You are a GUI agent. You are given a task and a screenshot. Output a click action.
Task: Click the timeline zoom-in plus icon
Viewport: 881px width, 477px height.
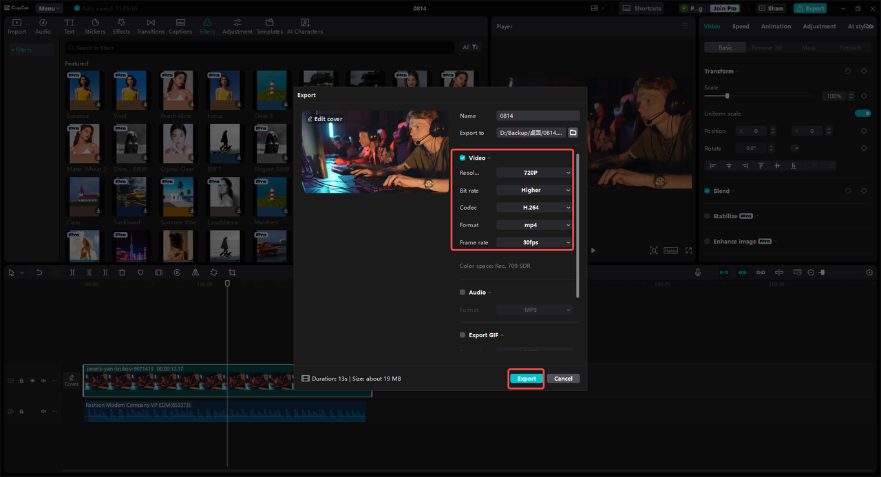[x=869, y=273]
